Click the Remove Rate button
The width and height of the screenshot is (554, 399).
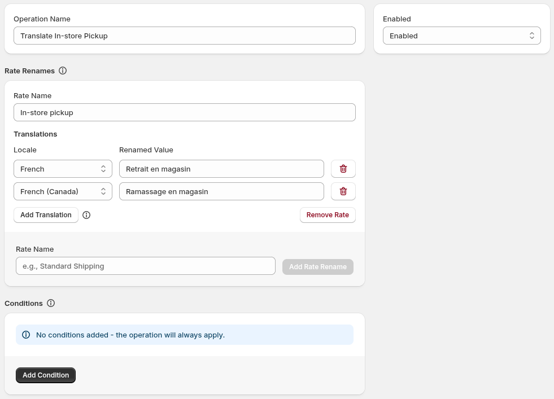[x=328, y=215]
